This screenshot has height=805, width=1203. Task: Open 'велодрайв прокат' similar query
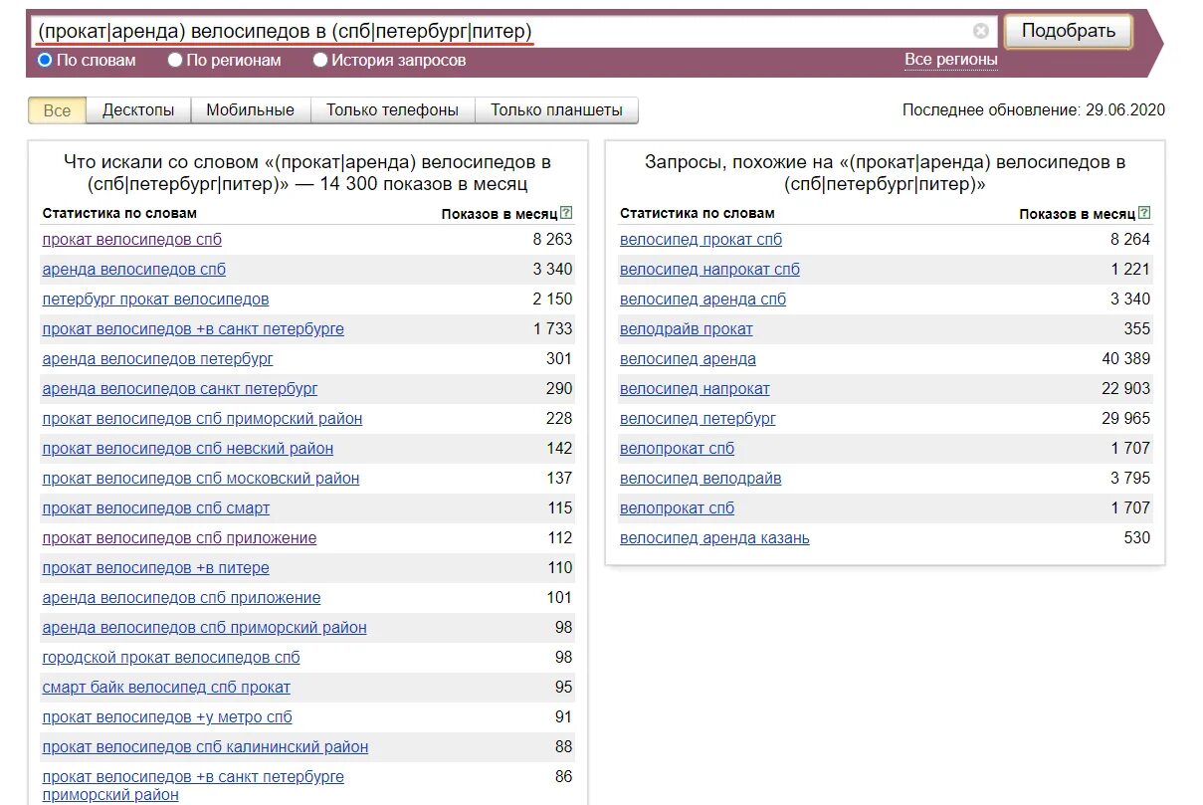(x=687, y=329)
